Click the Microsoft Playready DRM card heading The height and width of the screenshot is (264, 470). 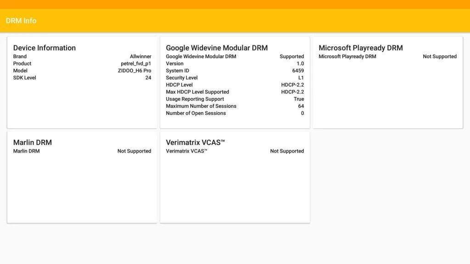pyautogui.click(x=361, y=48)
